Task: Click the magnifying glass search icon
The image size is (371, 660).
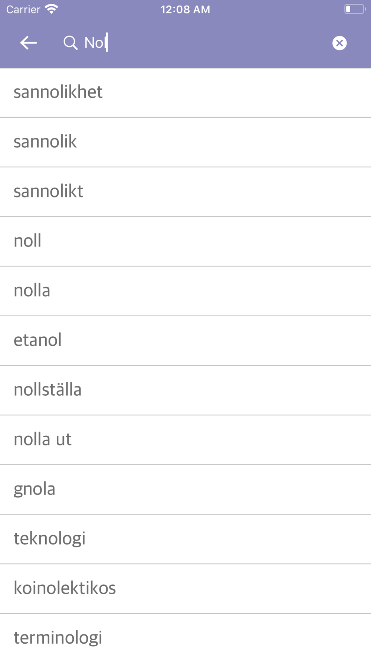Action: (70, 43)
